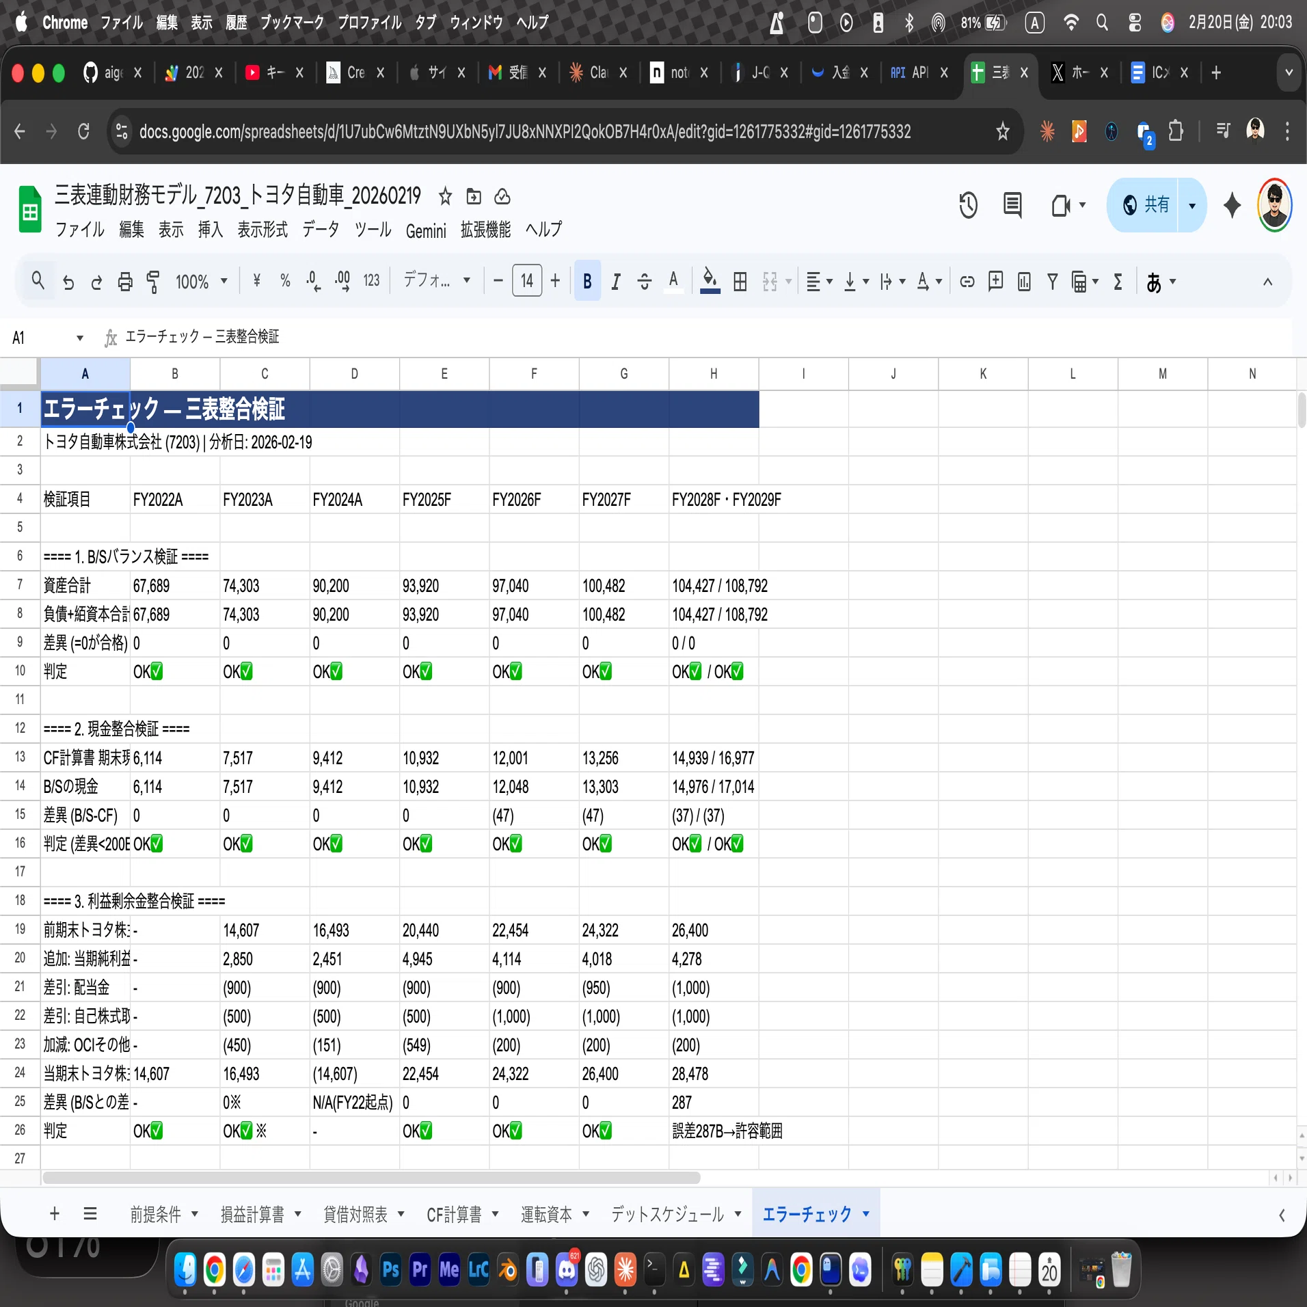Click the browser reload button
Screen dimensions: 1307x1307
click(x=83, y=131)
